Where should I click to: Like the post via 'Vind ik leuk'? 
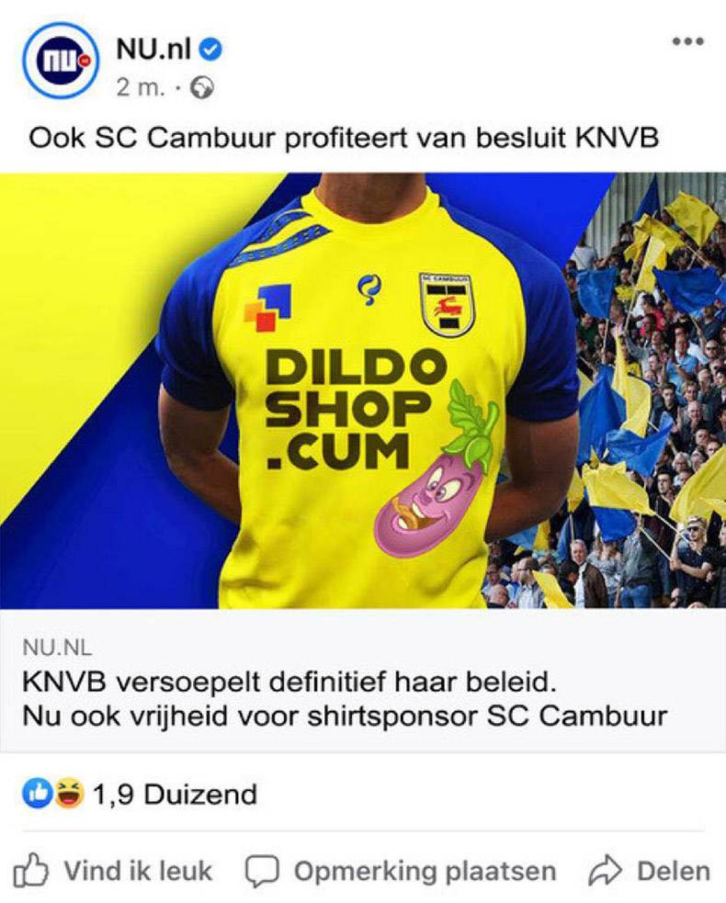click(113, 871)
